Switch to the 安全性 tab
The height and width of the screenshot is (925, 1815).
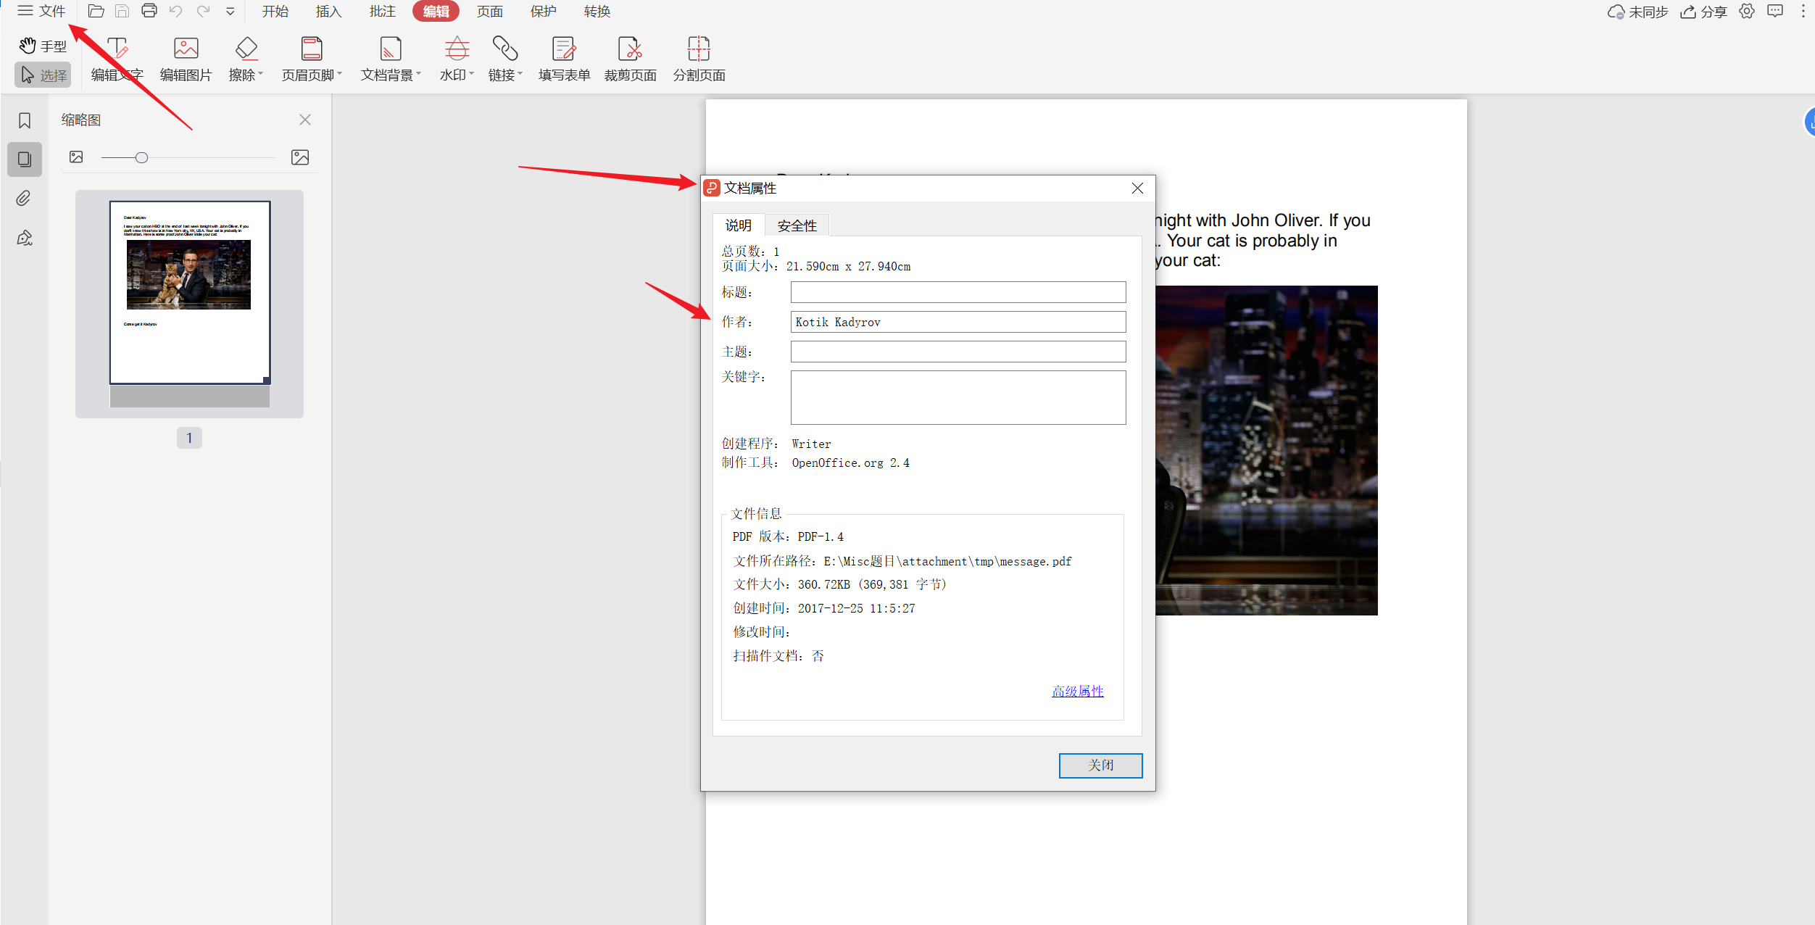797,226
